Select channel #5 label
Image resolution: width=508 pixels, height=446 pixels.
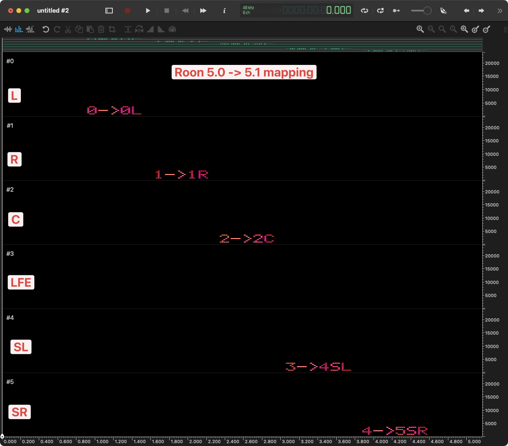pyautogui.click(x=10, y=382)
